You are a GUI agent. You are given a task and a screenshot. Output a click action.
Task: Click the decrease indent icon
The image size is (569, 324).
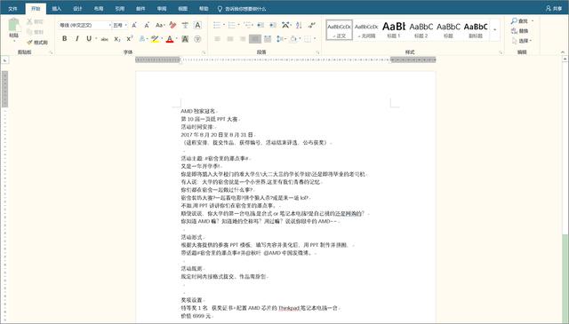click(x=260, y=25)
